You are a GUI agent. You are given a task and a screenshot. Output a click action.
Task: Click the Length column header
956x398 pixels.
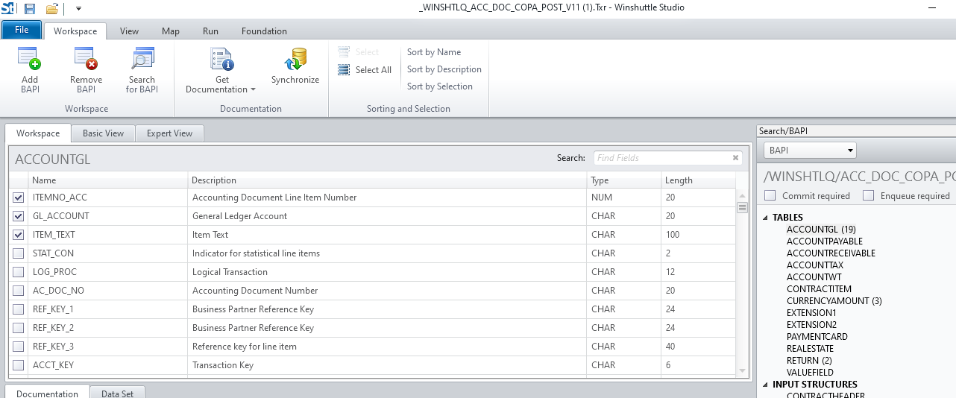pos(699,180)
